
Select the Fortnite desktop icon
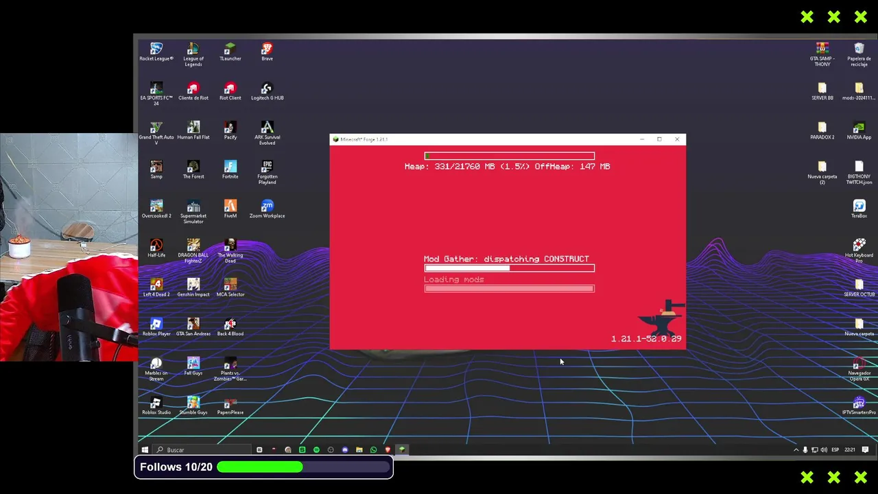pyautogui.click(x=230, y=169)
